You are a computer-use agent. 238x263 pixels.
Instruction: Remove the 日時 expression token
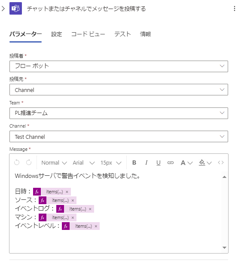(x=67, y=192)
